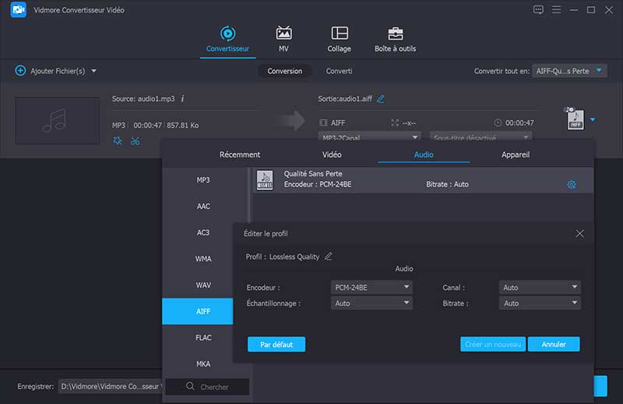Switch to the Vidéo tab
The width and height of the screenshot is (623, 404).
point(332,155)
